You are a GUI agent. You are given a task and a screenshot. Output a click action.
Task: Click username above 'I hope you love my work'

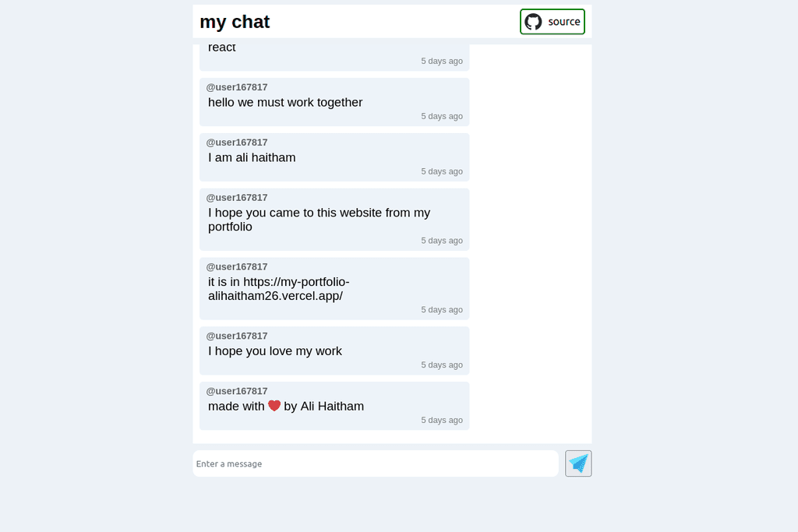(x=237, y=336)
